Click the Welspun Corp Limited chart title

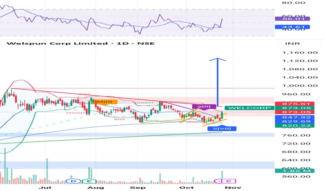(x=81, y=43)
